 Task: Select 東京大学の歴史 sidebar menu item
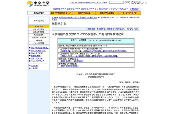[x=39, y=32]
